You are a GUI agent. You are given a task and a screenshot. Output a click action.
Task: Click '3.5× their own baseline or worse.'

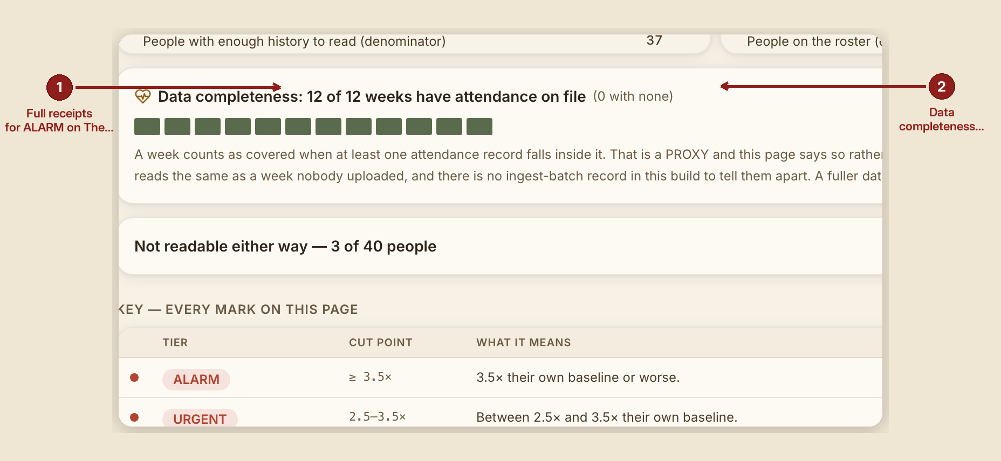(x=578, y=378)
